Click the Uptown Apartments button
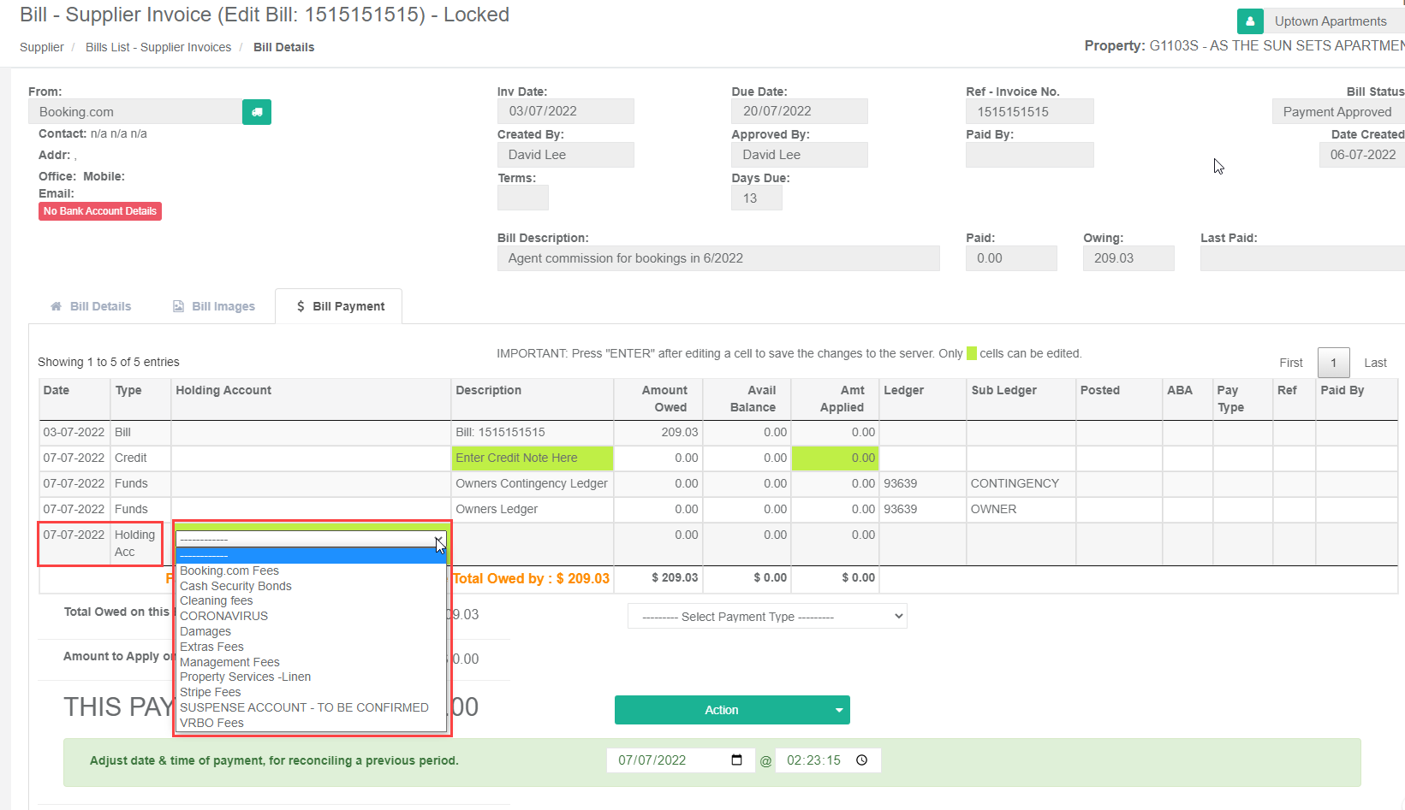 pos(1330,21)
